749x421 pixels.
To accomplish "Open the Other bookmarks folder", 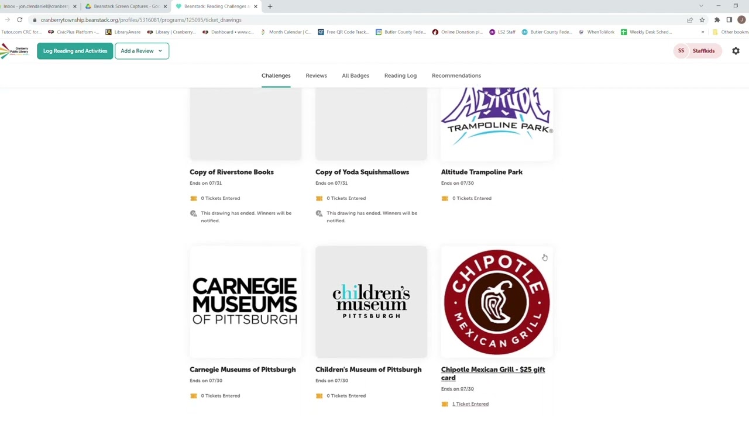I will [731, 32].
